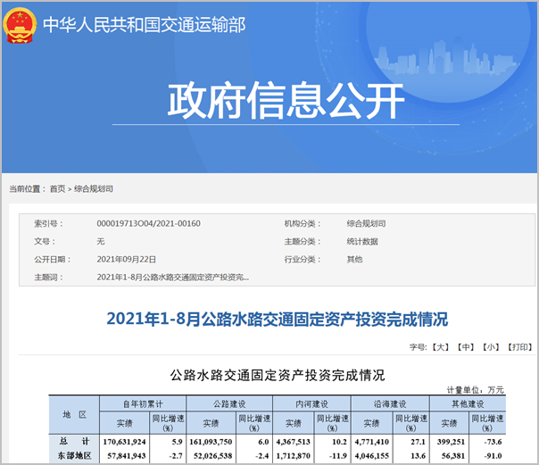This screenshot has width=539, height=465.
Task: Set font size to 中
Action: pyautogui.click(x=465, y=345)
